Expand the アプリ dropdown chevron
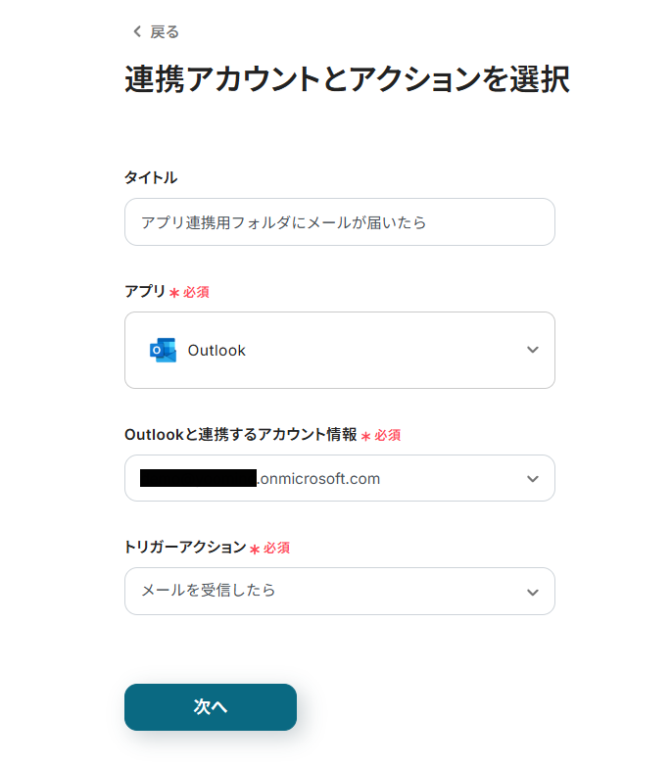Viewport: 672px width, 767px height. click(532, 350)
